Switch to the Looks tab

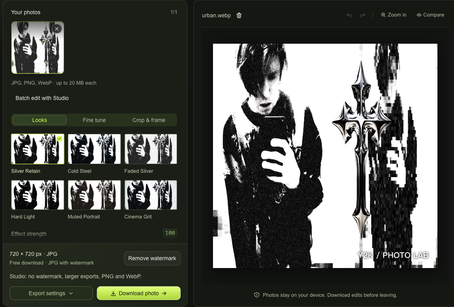pos(39,120)
